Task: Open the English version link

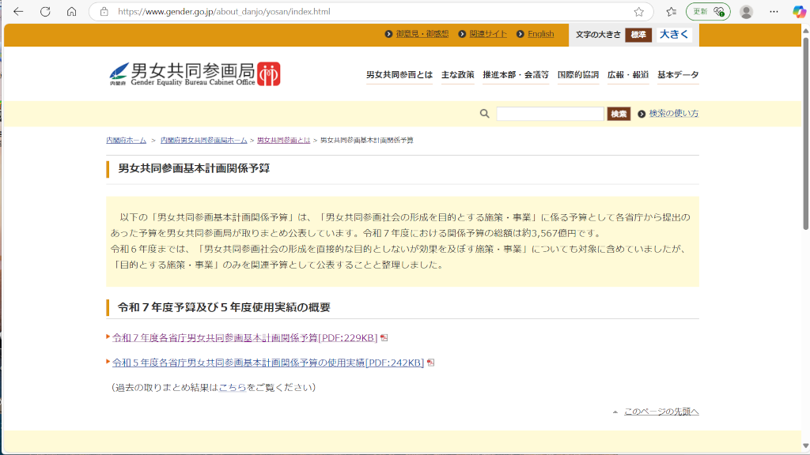Action: pos(540,34)
